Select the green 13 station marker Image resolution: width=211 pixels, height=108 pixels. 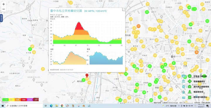click(150, 85)
